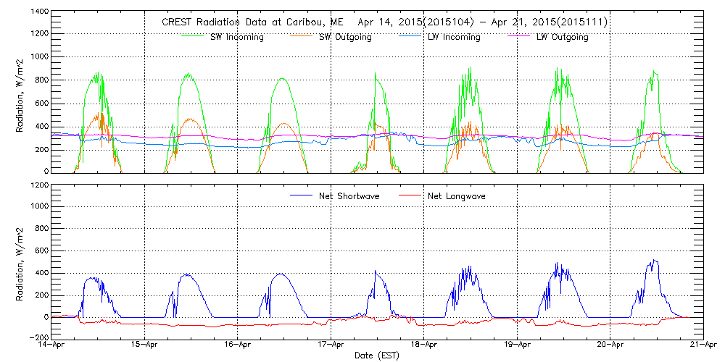Image resolution: width=725 pixels, height=362 pixels.
Task: Select the '17-Apr' date tick label
Action: (331, 345)
